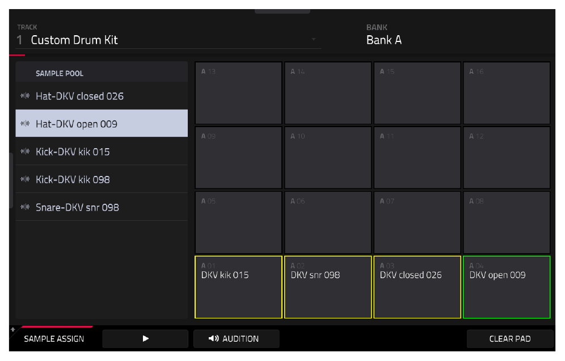
Task: Click the speaker icon on Audition
Action: coord(213,338)
